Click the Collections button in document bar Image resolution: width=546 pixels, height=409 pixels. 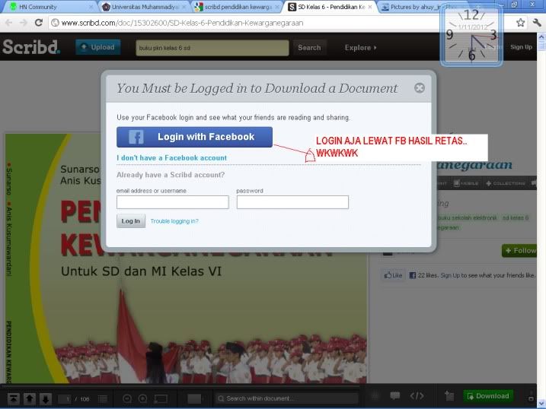pyautogui.click(x=505, y=183)
